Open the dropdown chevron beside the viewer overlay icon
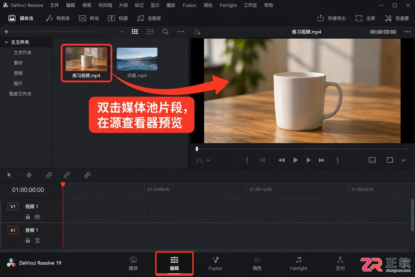The image size is (415, 277). coord(208,160)
